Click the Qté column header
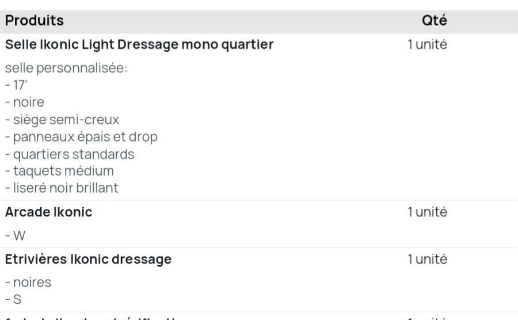Viewport: 518px width, 320px height. [x=435, y=21]
